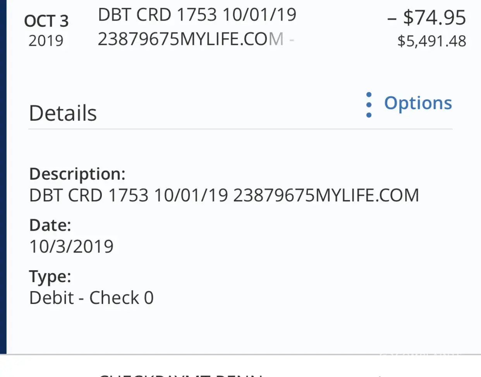
Task: Open the three-dot Options menu icon
Action: point(369,105)
